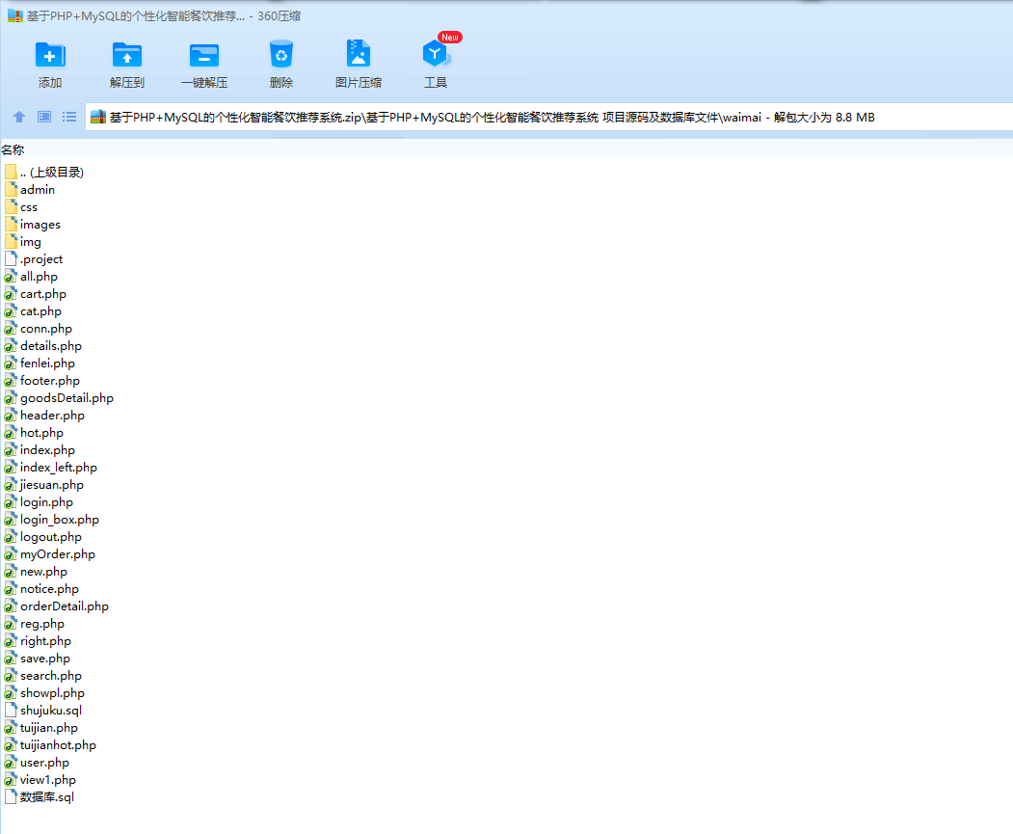Go up one level with the arrow icon

19,117
